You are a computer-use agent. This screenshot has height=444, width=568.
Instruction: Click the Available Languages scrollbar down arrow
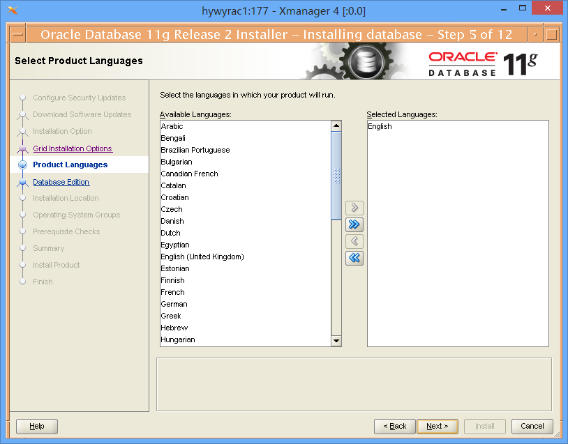(336, 341)
